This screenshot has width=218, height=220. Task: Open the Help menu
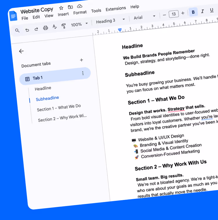point(135,7)
